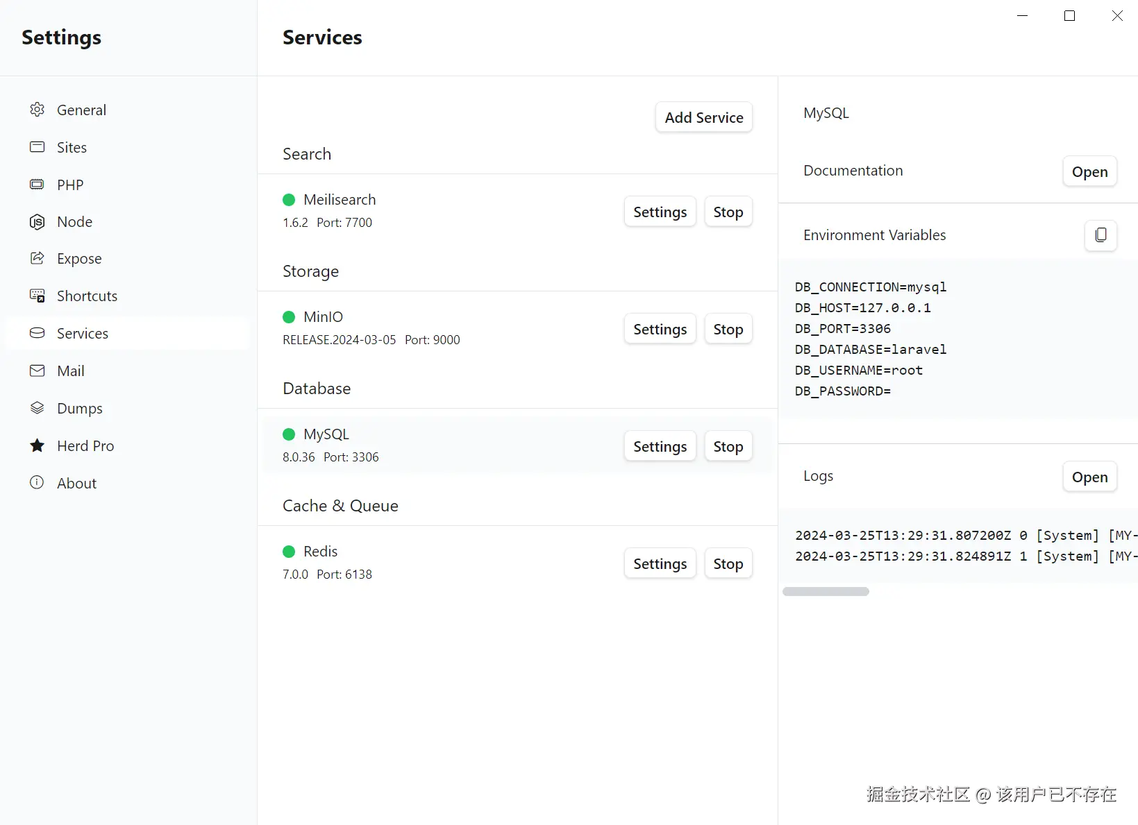This screenshot has height=825, width=1138.
Task: Select the PHP sidebar icon
Action: coord(37,185)
